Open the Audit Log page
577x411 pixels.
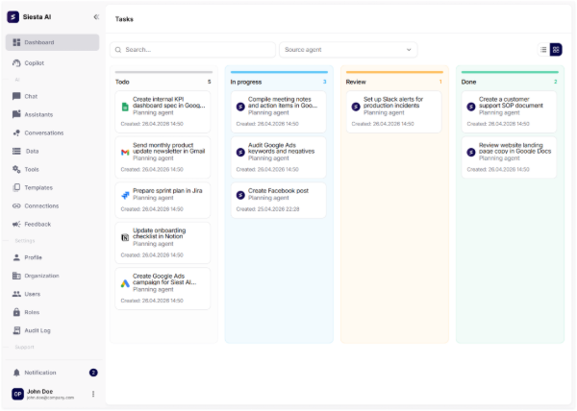38,329
